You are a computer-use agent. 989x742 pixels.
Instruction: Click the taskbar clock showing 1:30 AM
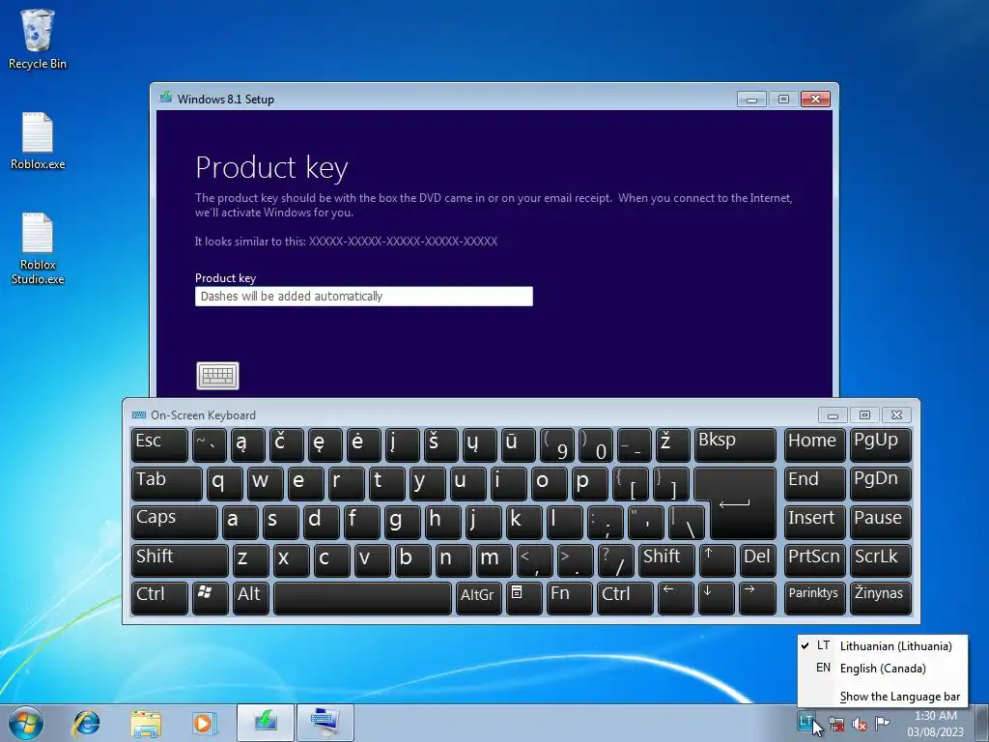tap(936, 723)
